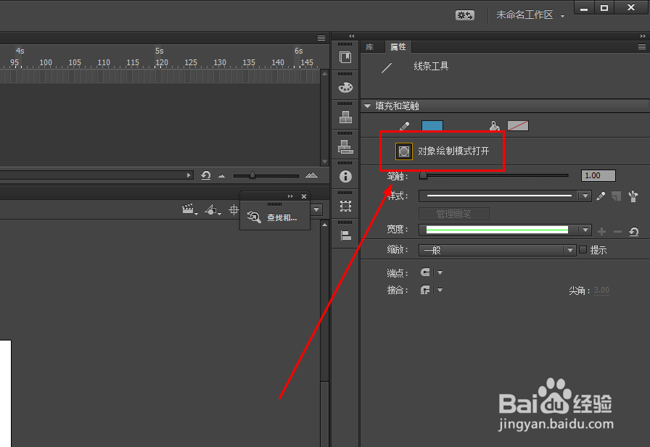
Task: Switch to the 属性 properties tab
Action: 398,47
